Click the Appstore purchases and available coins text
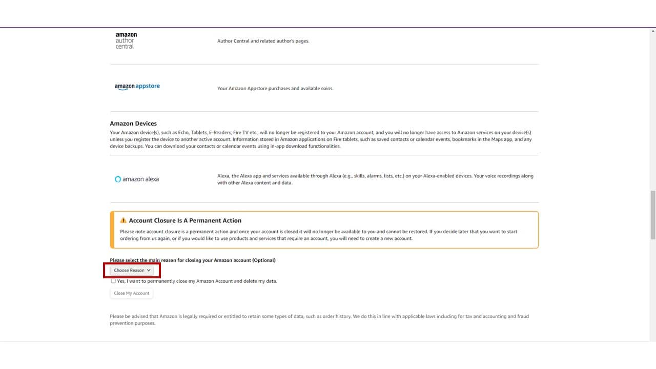656x369 pixels. tap(275, 89)
